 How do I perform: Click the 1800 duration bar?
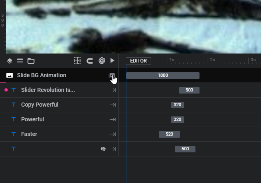pyautogui.click(x=163, y=76)
